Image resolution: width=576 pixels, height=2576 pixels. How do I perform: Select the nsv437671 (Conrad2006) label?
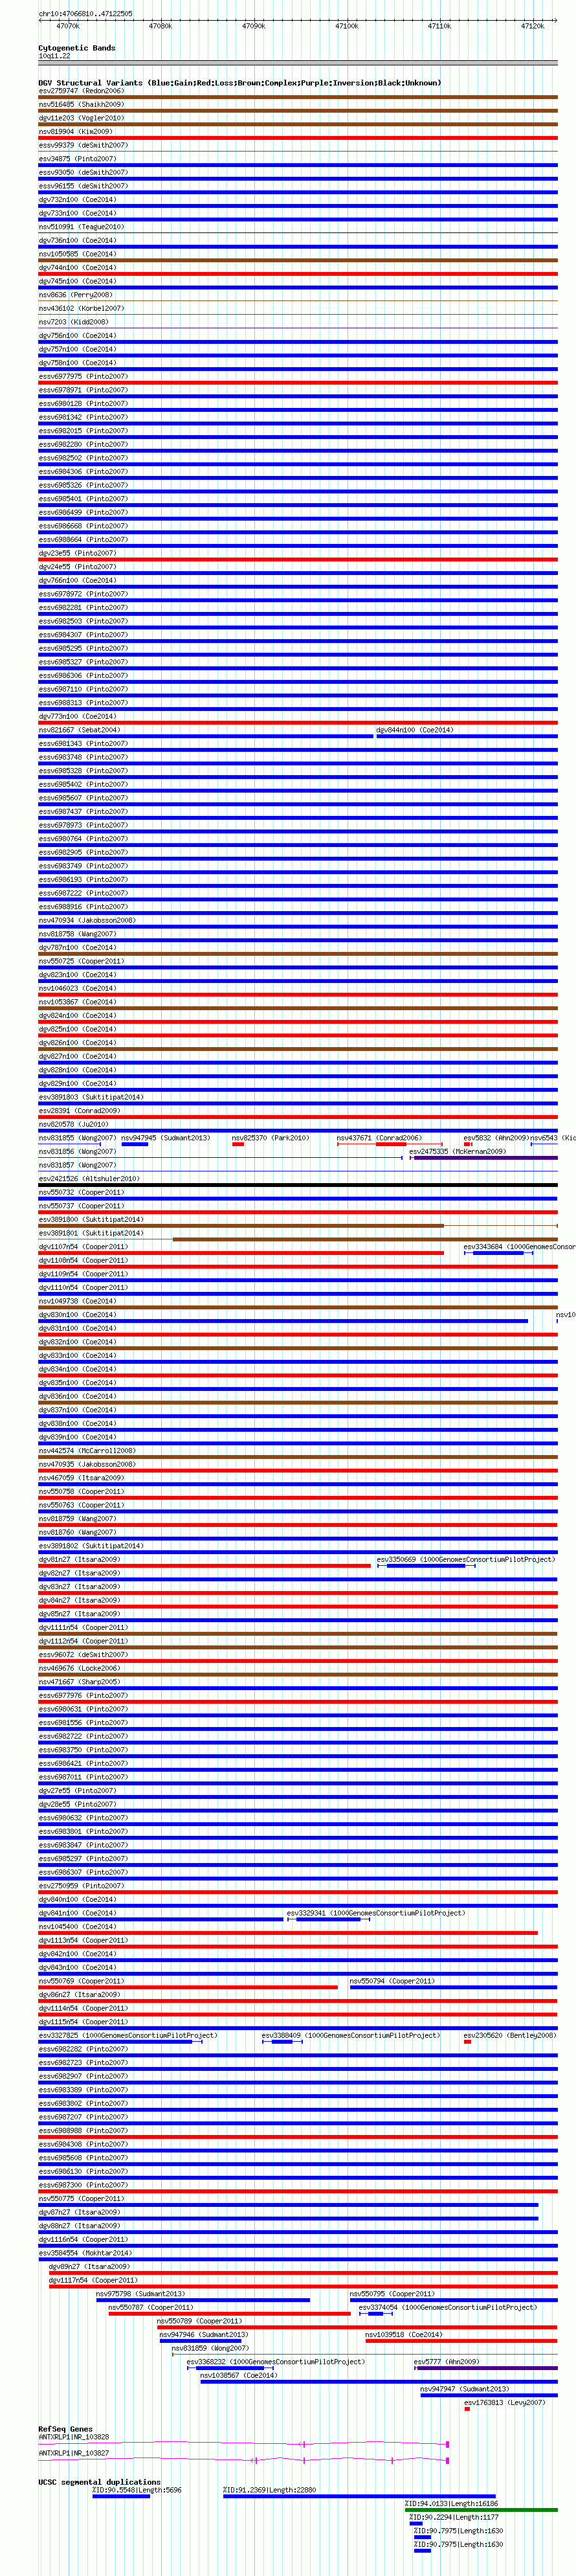(x=379, y=1138)
